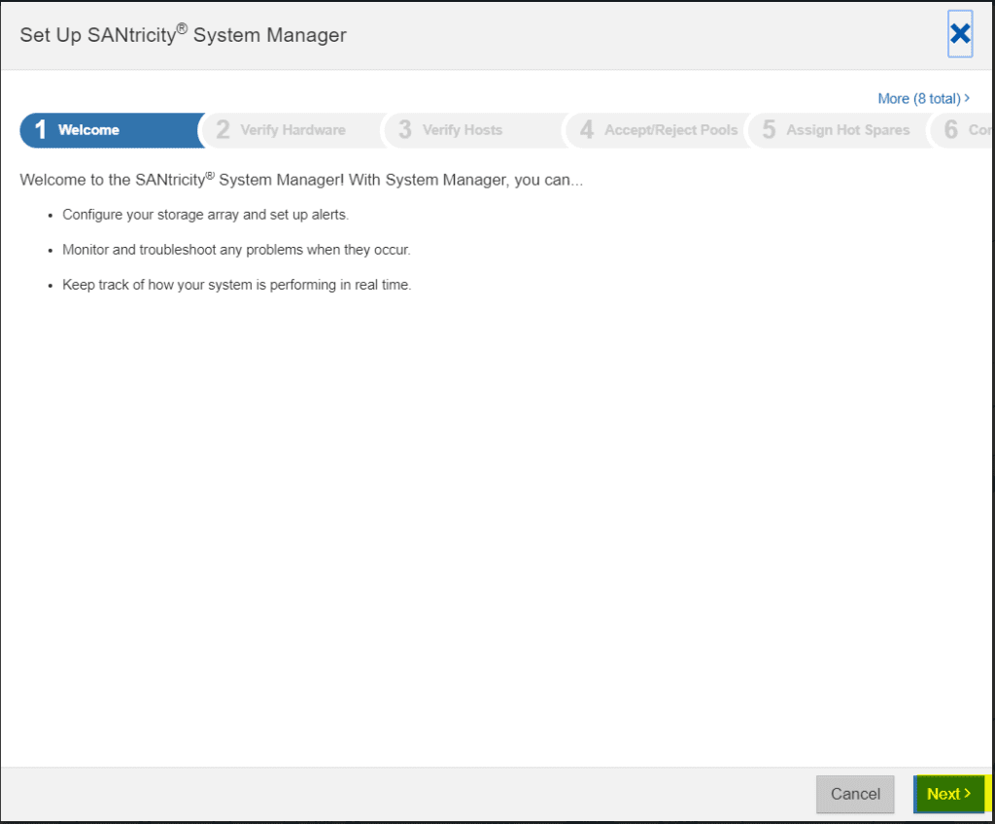Click the arrow chevron on the Next button
995x824 pixels.
pos(966,794)
